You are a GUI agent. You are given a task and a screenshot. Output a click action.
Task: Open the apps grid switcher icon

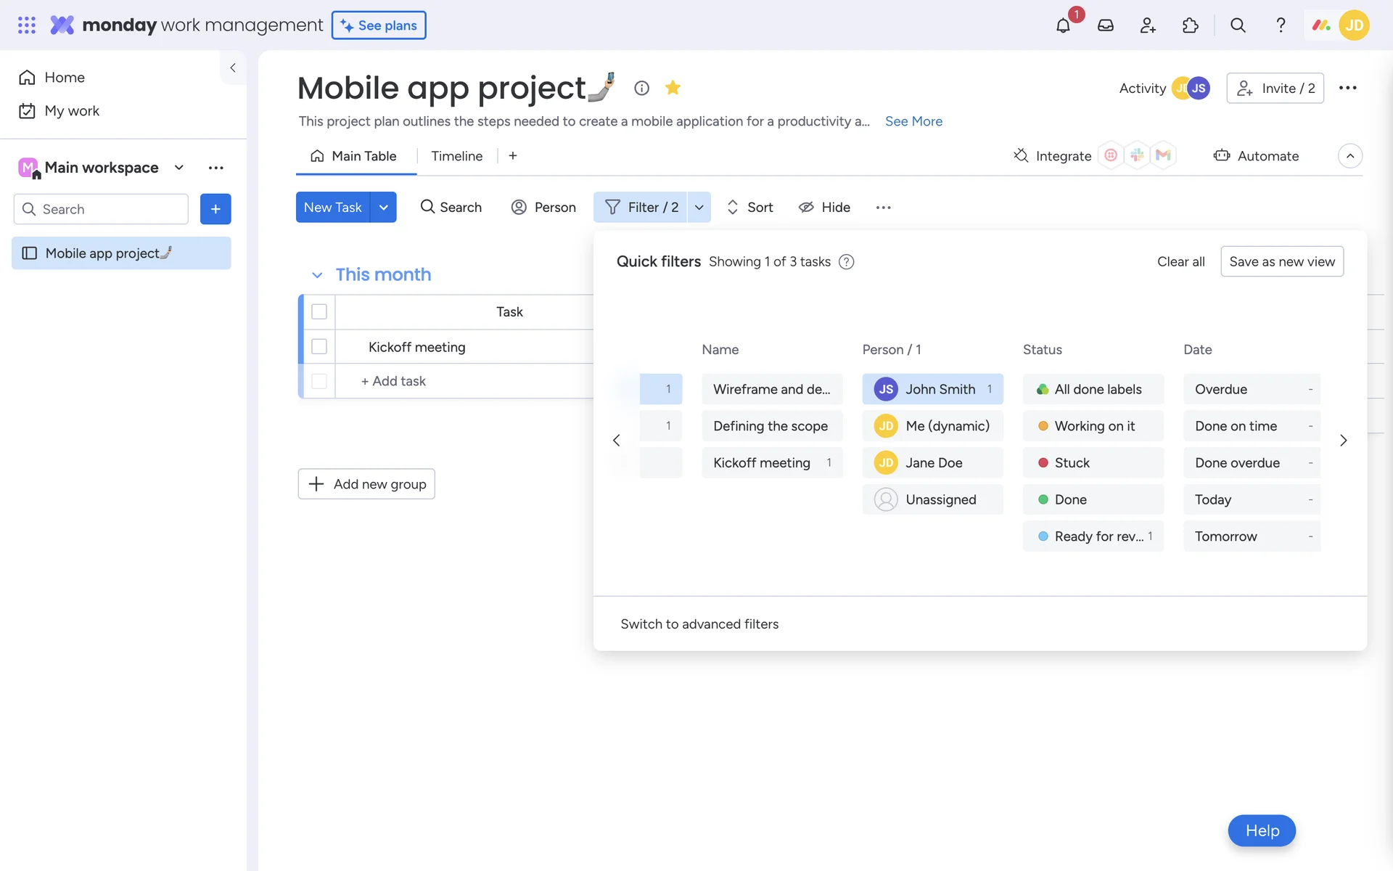pyautogui.click(x=27, y=25)
